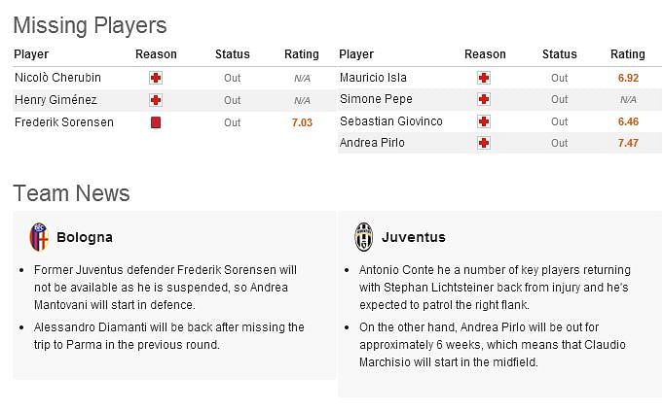Click the Juventus club crest

(x=364, y=237)
